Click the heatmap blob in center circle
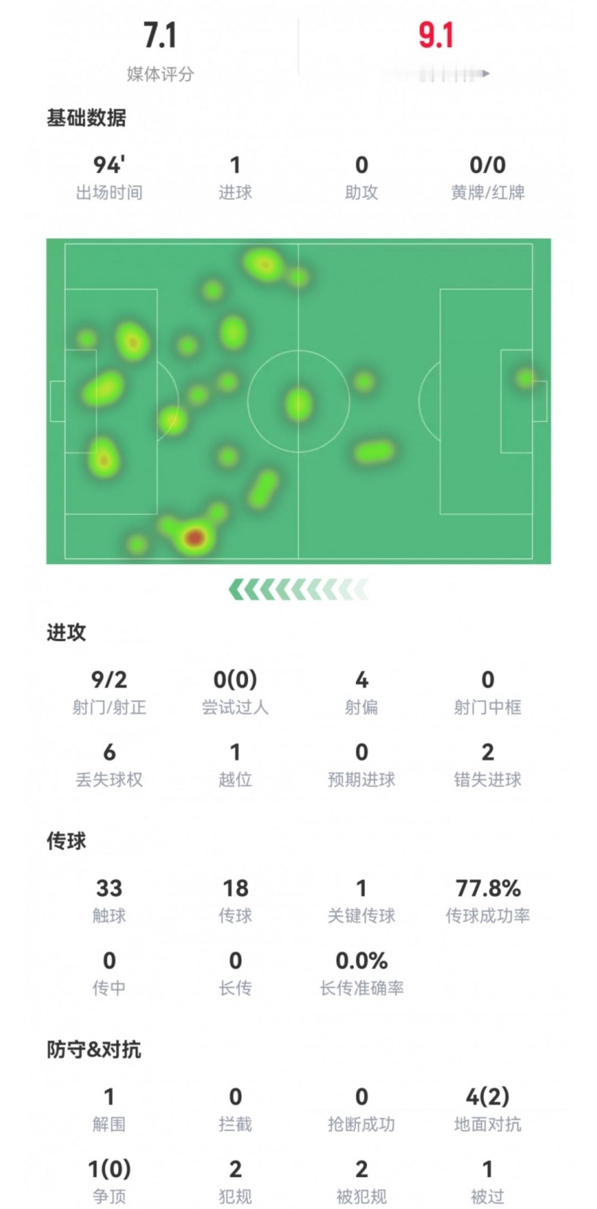This screenshot has width=597, height=1209. click(x=299, y=404)
